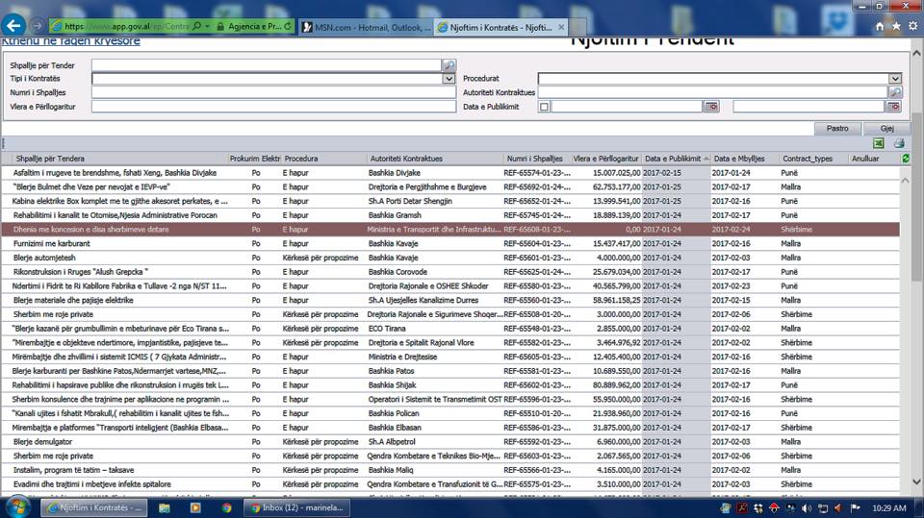
Task: Open the first Data e Publikimit calendar picker
Action: click(x=711, y=107)
